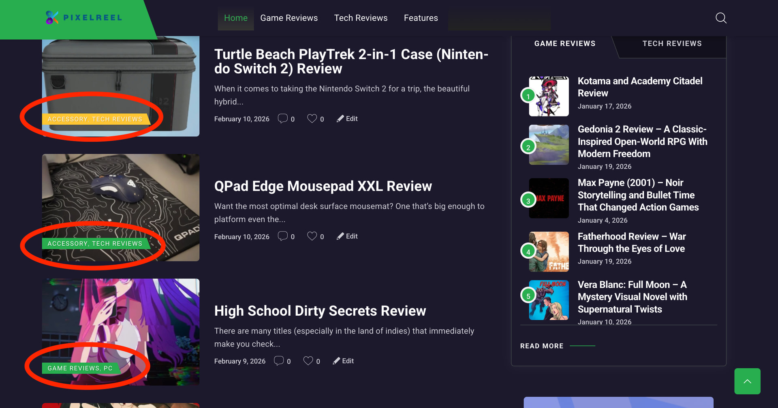Go to Features in the navigation
The width and height of the screenshot is (778, 408).
pyautogui.click(x=421, y=18)
